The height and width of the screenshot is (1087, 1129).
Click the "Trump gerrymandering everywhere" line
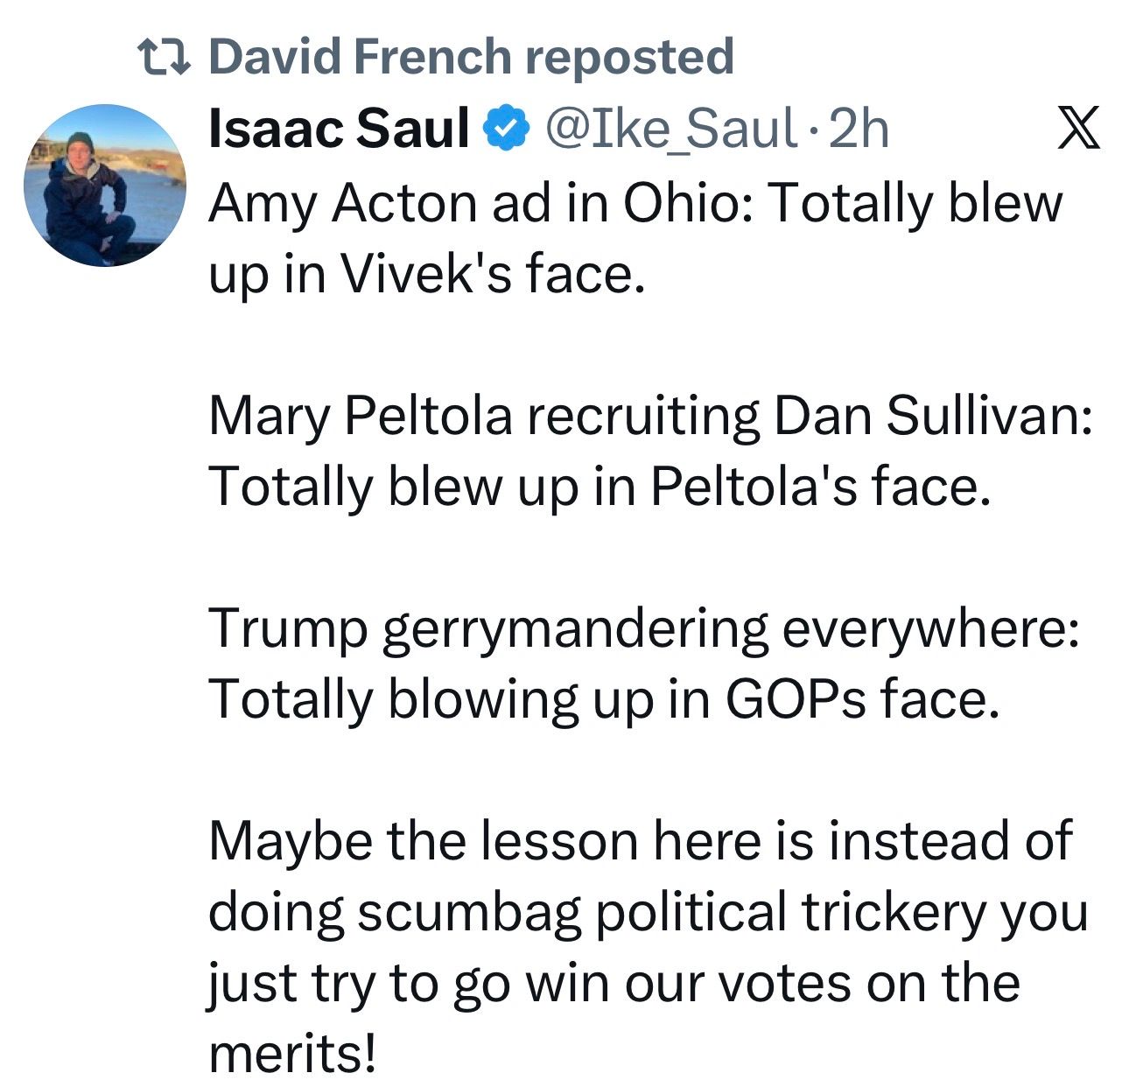645,629
